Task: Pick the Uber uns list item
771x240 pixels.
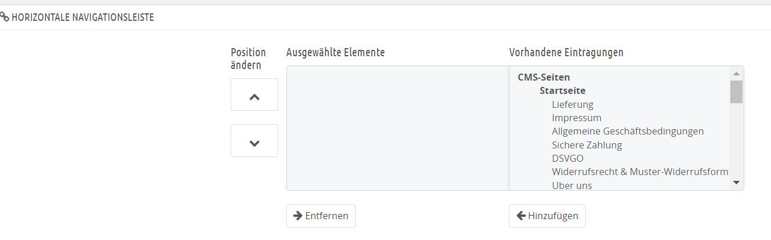Action: (x=572, y=186)
